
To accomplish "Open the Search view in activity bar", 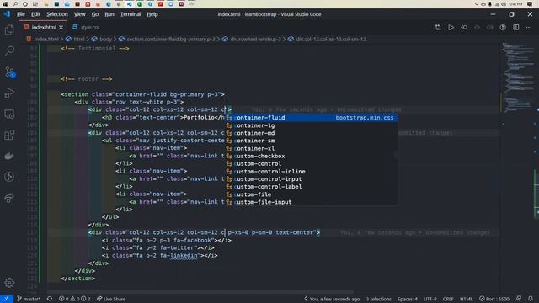I will tap(9, 50).
